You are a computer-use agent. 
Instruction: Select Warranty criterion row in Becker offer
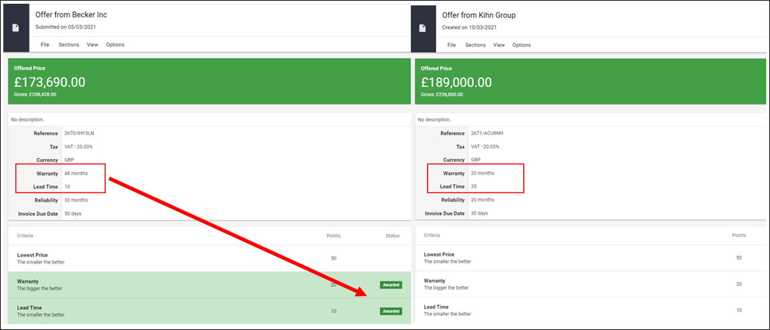pos(209,285)
